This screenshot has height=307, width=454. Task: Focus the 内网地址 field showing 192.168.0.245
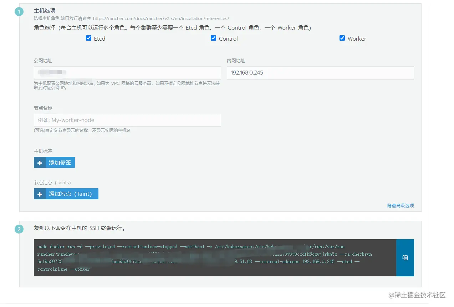click(320, 73)
